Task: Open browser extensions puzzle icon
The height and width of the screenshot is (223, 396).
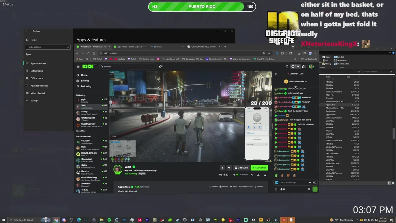Action: tap(282, 53)
